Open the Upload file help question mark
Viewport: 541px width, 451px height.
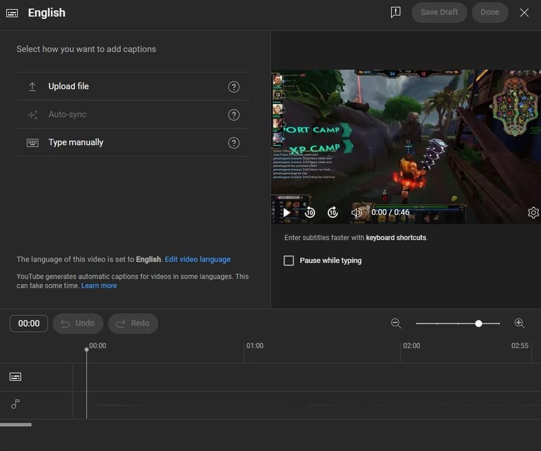click(234, 87)
